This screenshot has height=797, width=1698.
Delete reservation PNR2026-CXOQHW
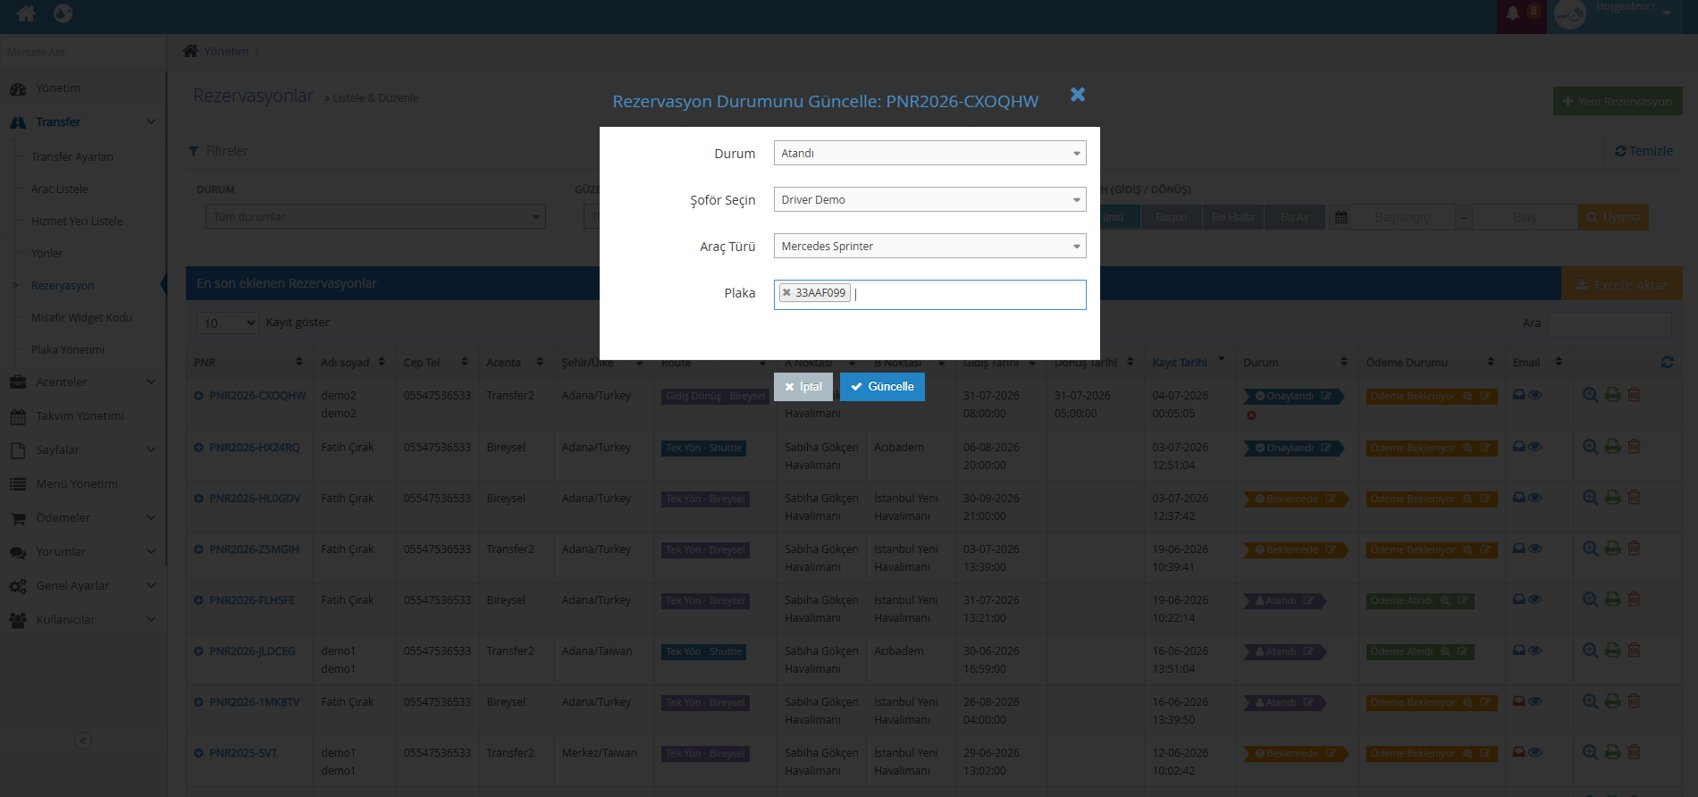[1634, 395]
